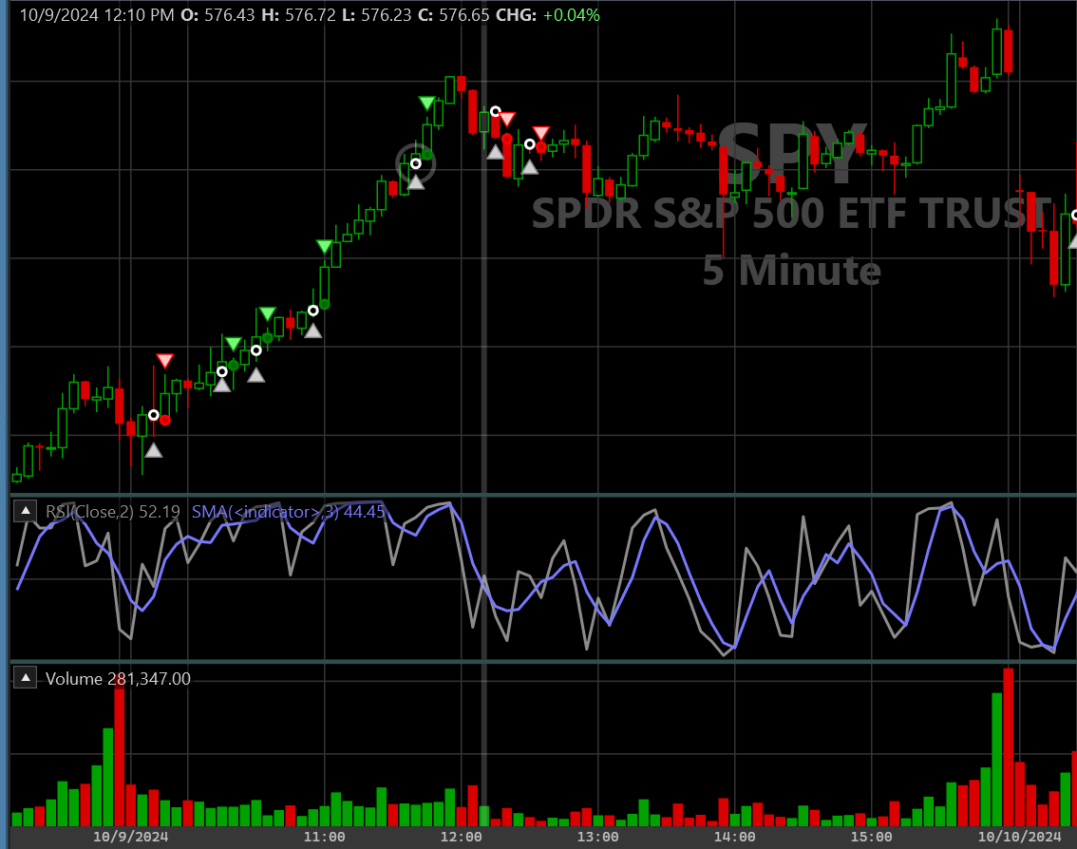The width and height of the screenshot is (1077, 849).
Task: Grab the divider between price chart and RSI panel
Action: (541, 496)
